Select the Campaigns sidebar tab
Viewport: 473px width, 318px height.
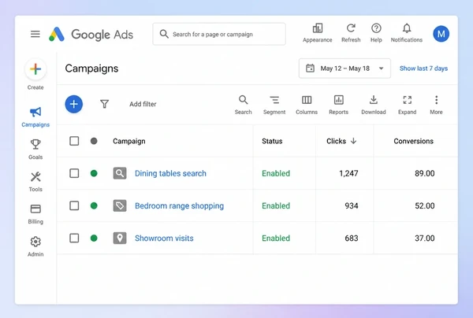click(35, 116)
